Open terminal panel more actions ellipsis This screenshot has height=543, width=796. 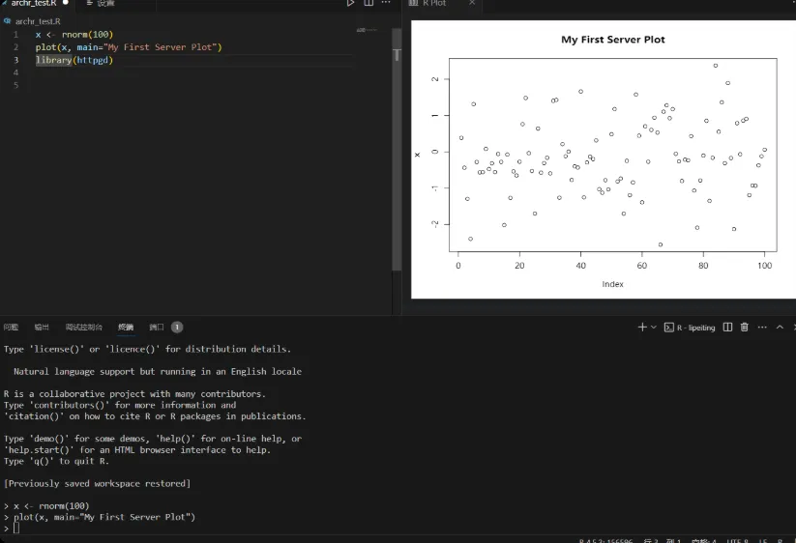tap(762, 327)
